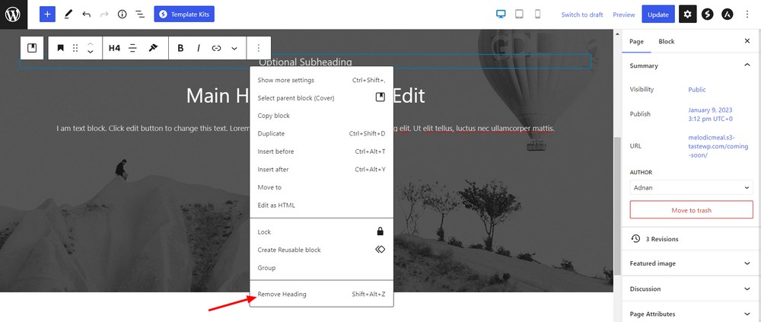Choose Remove Heading from the menu

(282, 294)
